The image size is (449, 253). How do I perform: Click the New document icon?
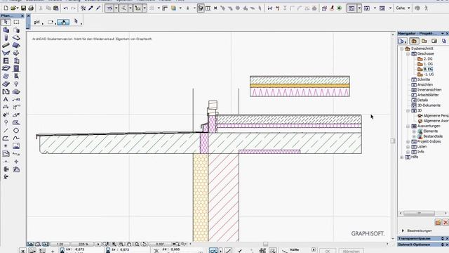coord(6,8)
